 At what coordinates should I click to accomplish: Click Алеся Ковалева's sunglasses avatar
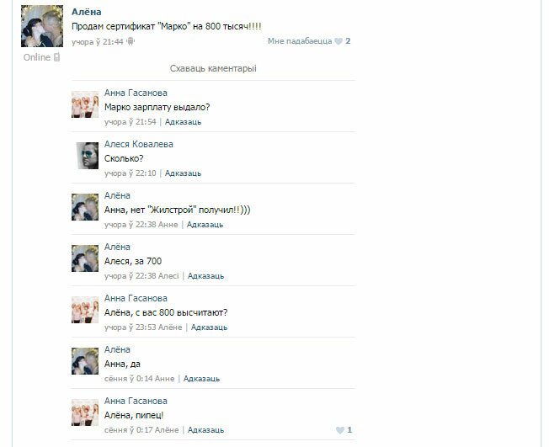click(x=88, y=156)
